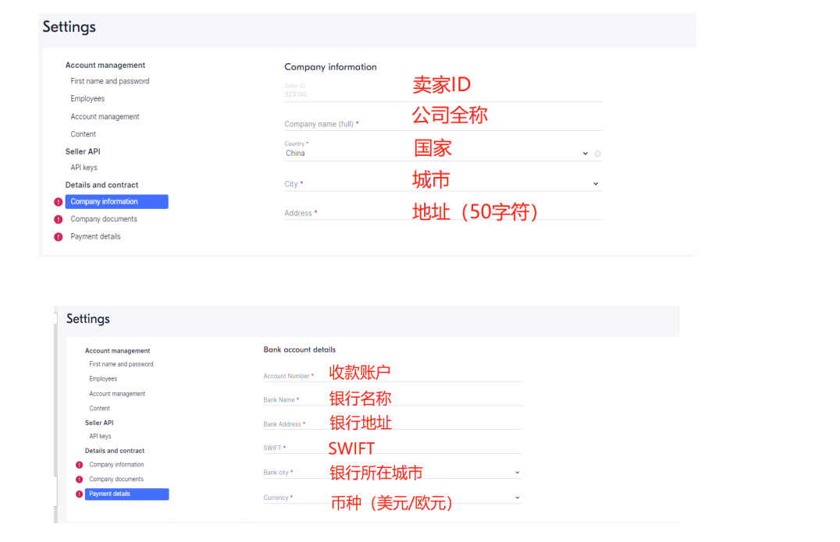Screen dimensions: 840x542
Task: Click the error icon beside Company information
Action: tap(58, 201)
